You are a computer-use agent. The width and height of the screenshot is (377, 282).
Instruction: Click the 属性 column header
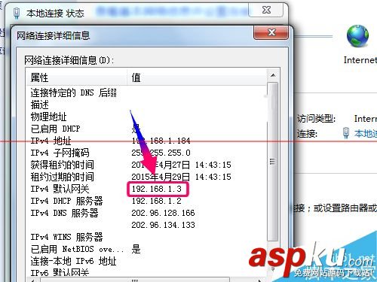point(77,77)
